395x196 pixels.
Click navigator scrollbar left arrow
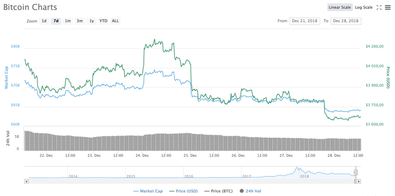(x=26, y=181)
